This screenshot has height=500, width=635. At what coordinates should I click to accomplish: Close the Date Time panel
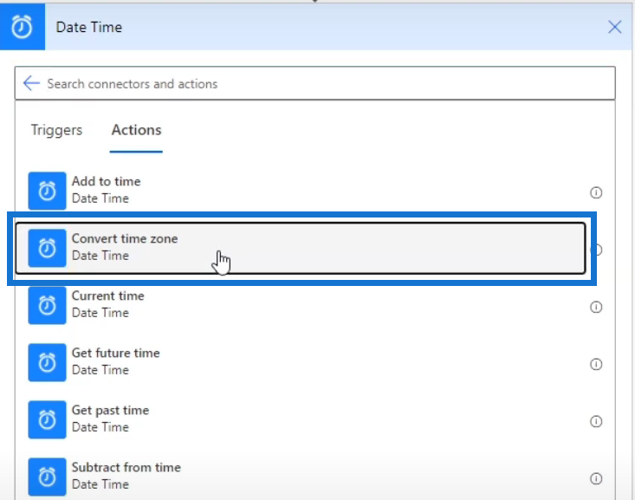(x=614, y=27)
